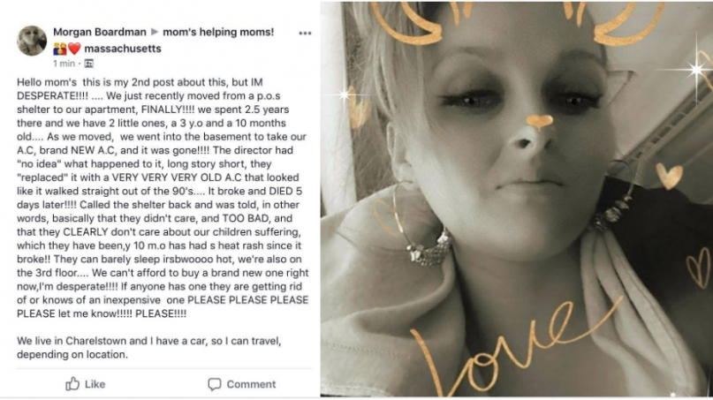Open the attached selfie photo
Image resolution: width=713 pixels, height=400 pixels.
pyautogui.click(x=516, y=200)
